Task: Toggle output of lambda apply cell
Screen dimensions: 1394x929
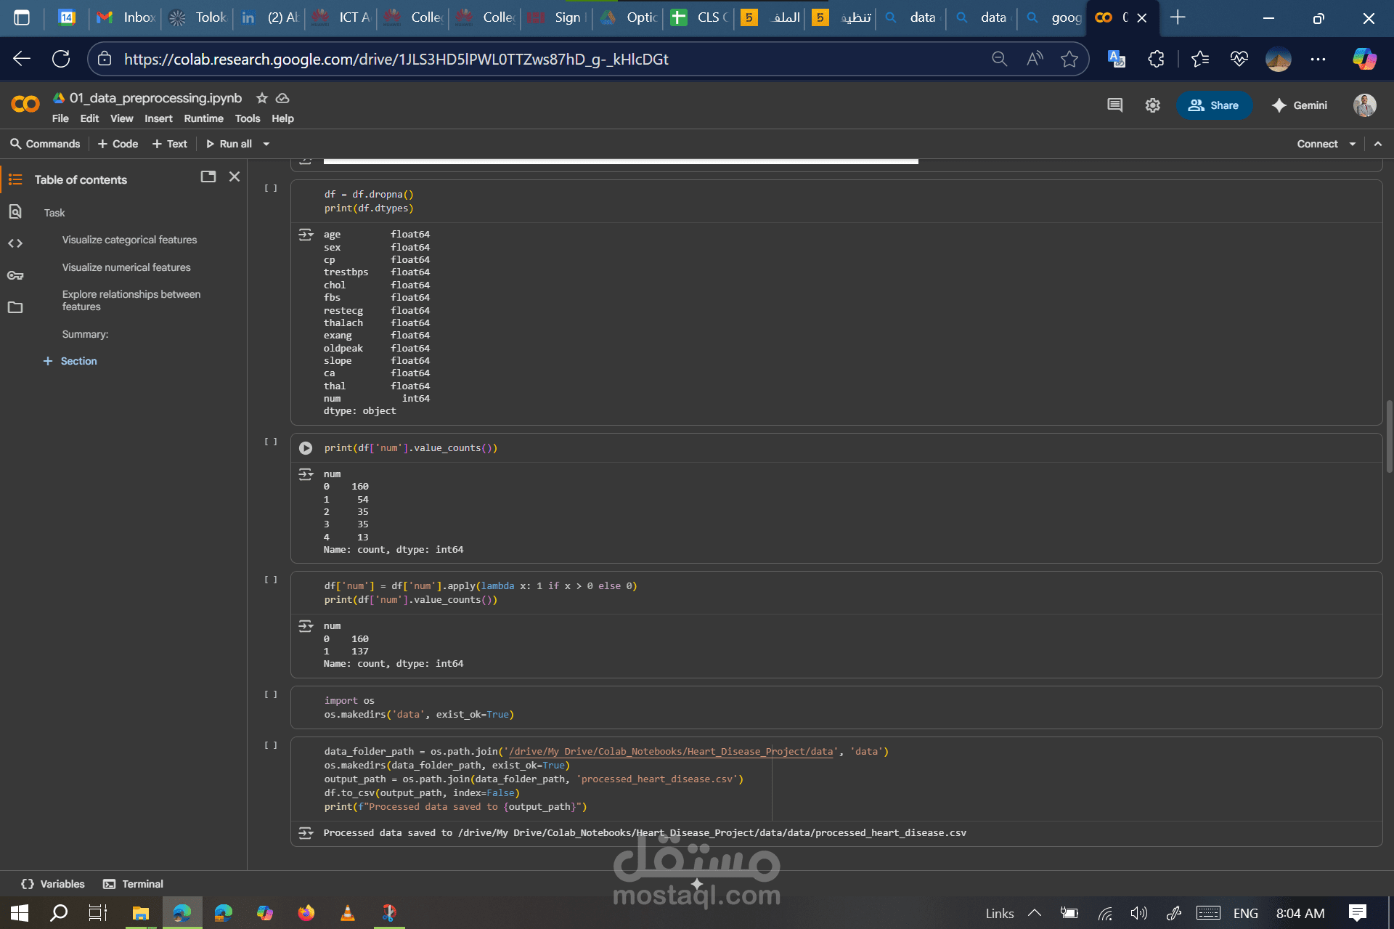Action: click(306, 626)
